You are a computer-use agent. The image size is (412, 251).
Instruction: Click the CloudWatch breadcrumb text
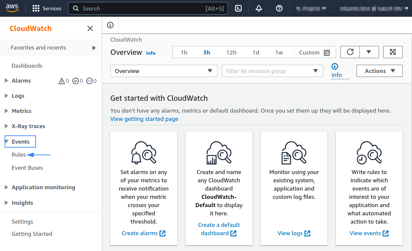[x=126, y=40]
